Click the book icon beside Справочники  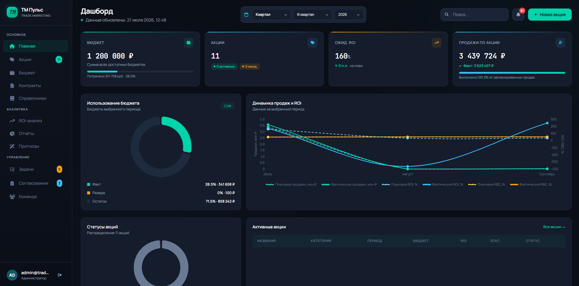click(x=12, y=98)
